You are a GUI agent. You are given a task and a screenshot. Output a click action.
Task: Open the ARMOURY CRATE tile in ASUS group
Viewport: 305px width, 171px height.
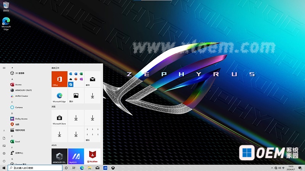point(59,156)
